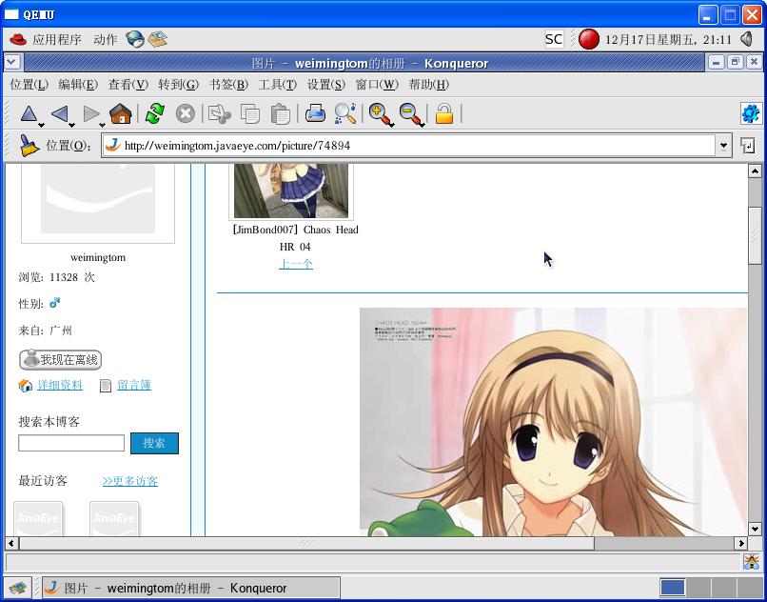Open the Forward button history dropdown arrow

[x=102, y=125]
